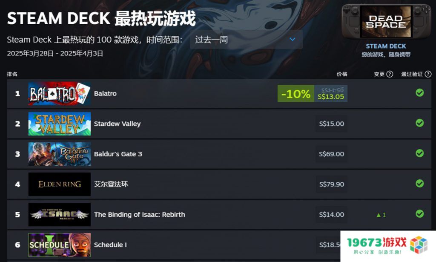
Task: Click Baldur's Gate 3 verified checkmark icon
Action: pos(419,153)
